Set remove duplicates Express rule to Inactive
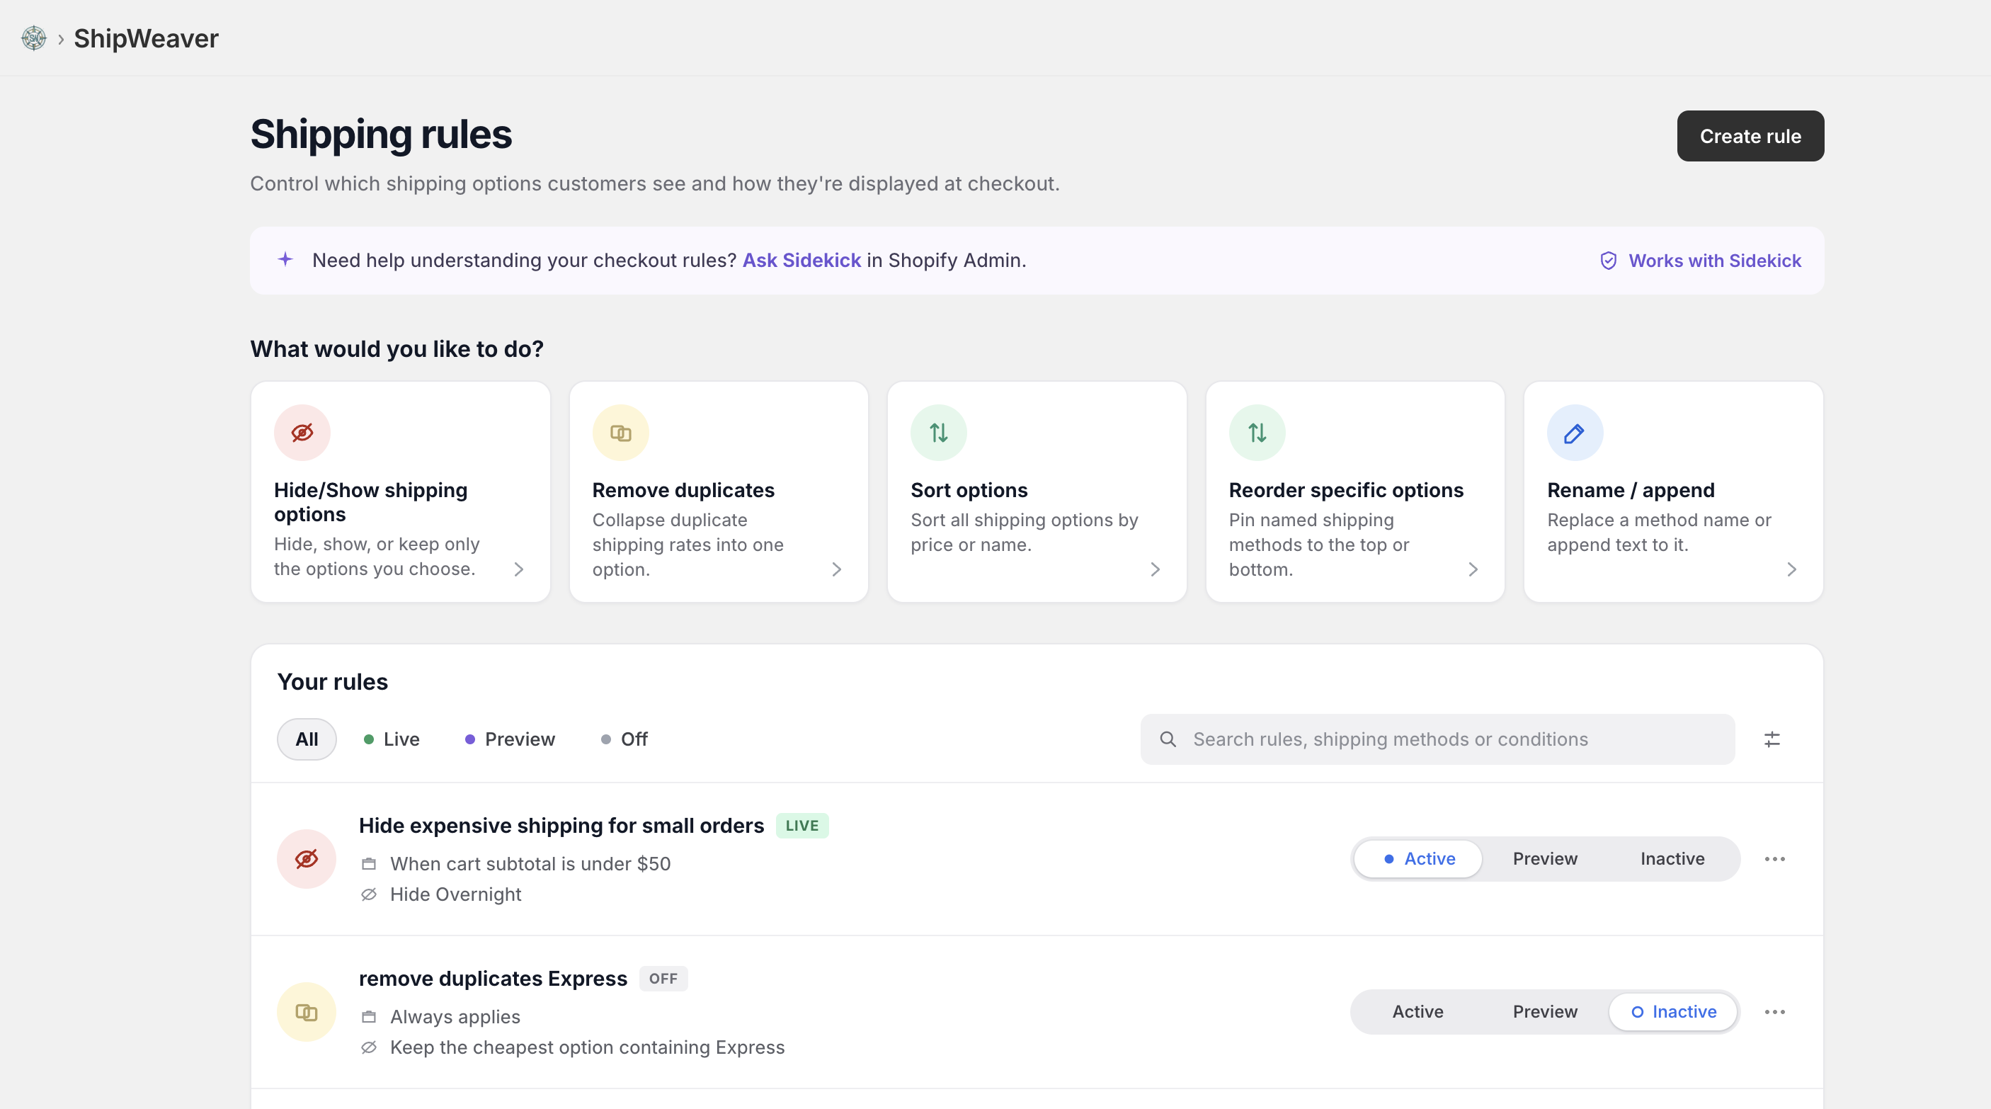1991x1109 pixels. point(1673,1011)
